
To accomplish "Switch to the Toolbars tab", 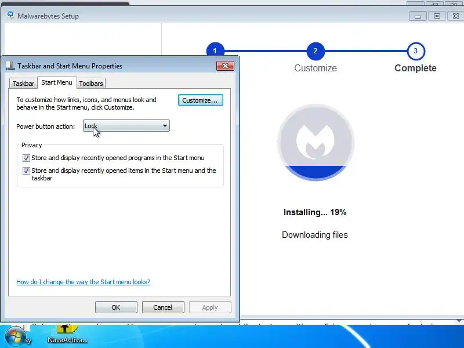I will tap(91, 84).
